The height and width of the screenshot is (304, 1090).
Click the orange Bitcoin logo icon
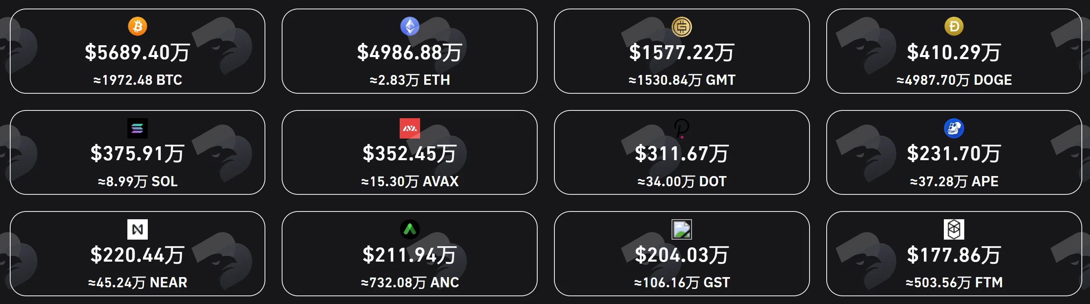point(138,26)
